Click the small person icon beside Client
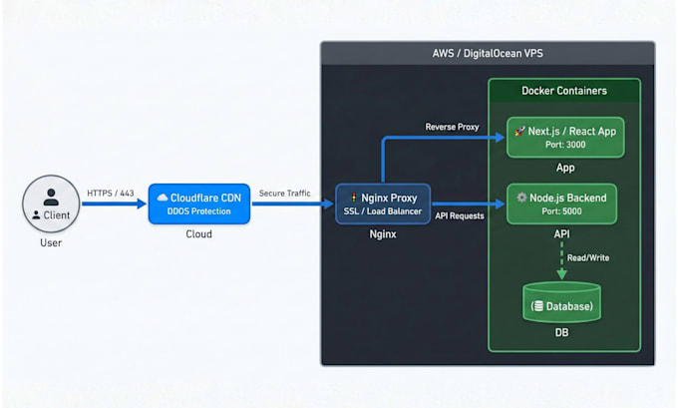 click(x=36, y=215)
